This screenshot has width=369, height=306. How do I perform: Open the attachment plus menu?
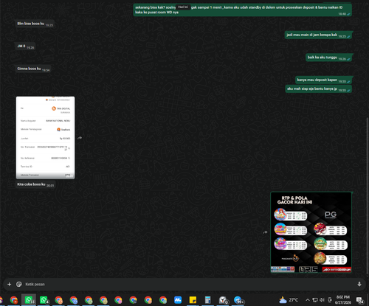point(9,284)
